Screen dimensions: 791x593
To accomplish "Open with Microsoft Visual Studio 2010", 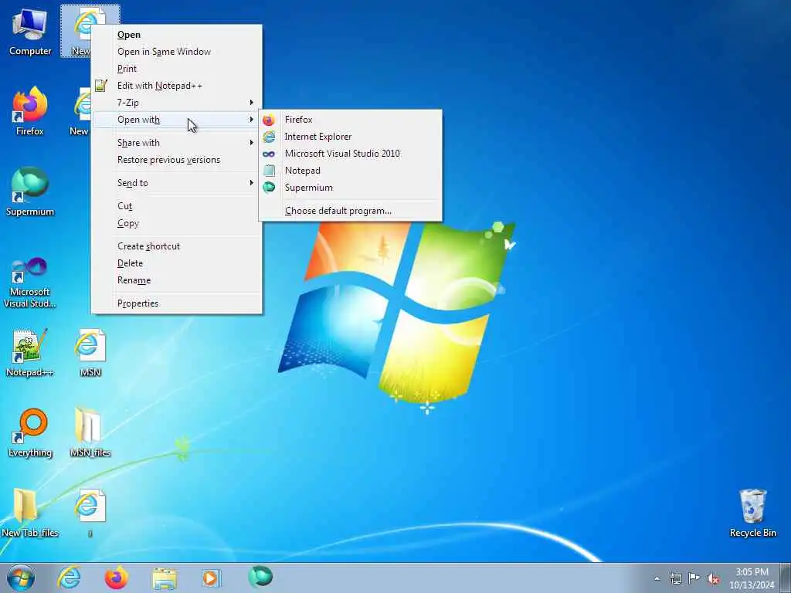I will pyautogui.click(x=350, y=154).
